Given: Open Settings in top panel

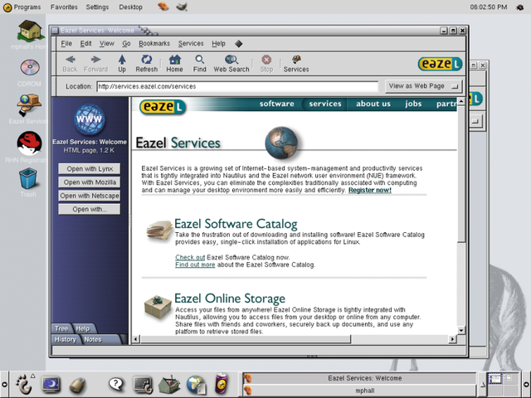Looking at the screenshot, I should coord(97,7).
